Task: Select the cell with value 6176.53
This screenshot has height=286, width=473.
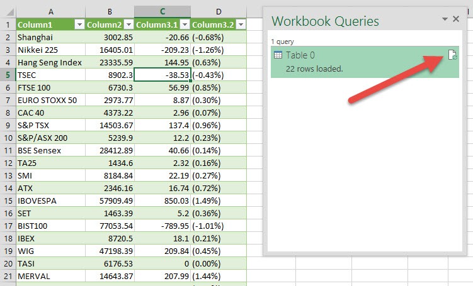Action: click(110, 264)
